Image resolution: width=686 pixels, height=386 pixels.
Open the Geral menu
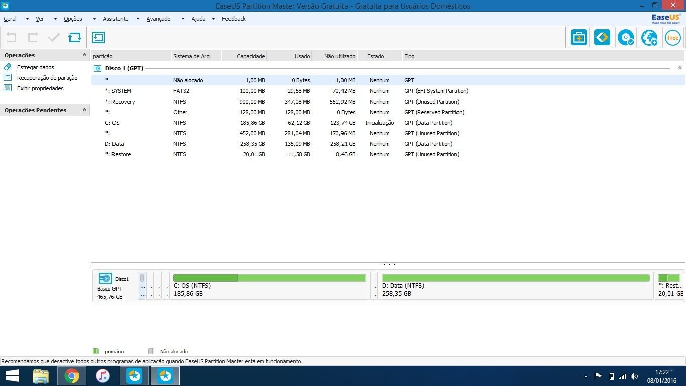click(10, 19)
